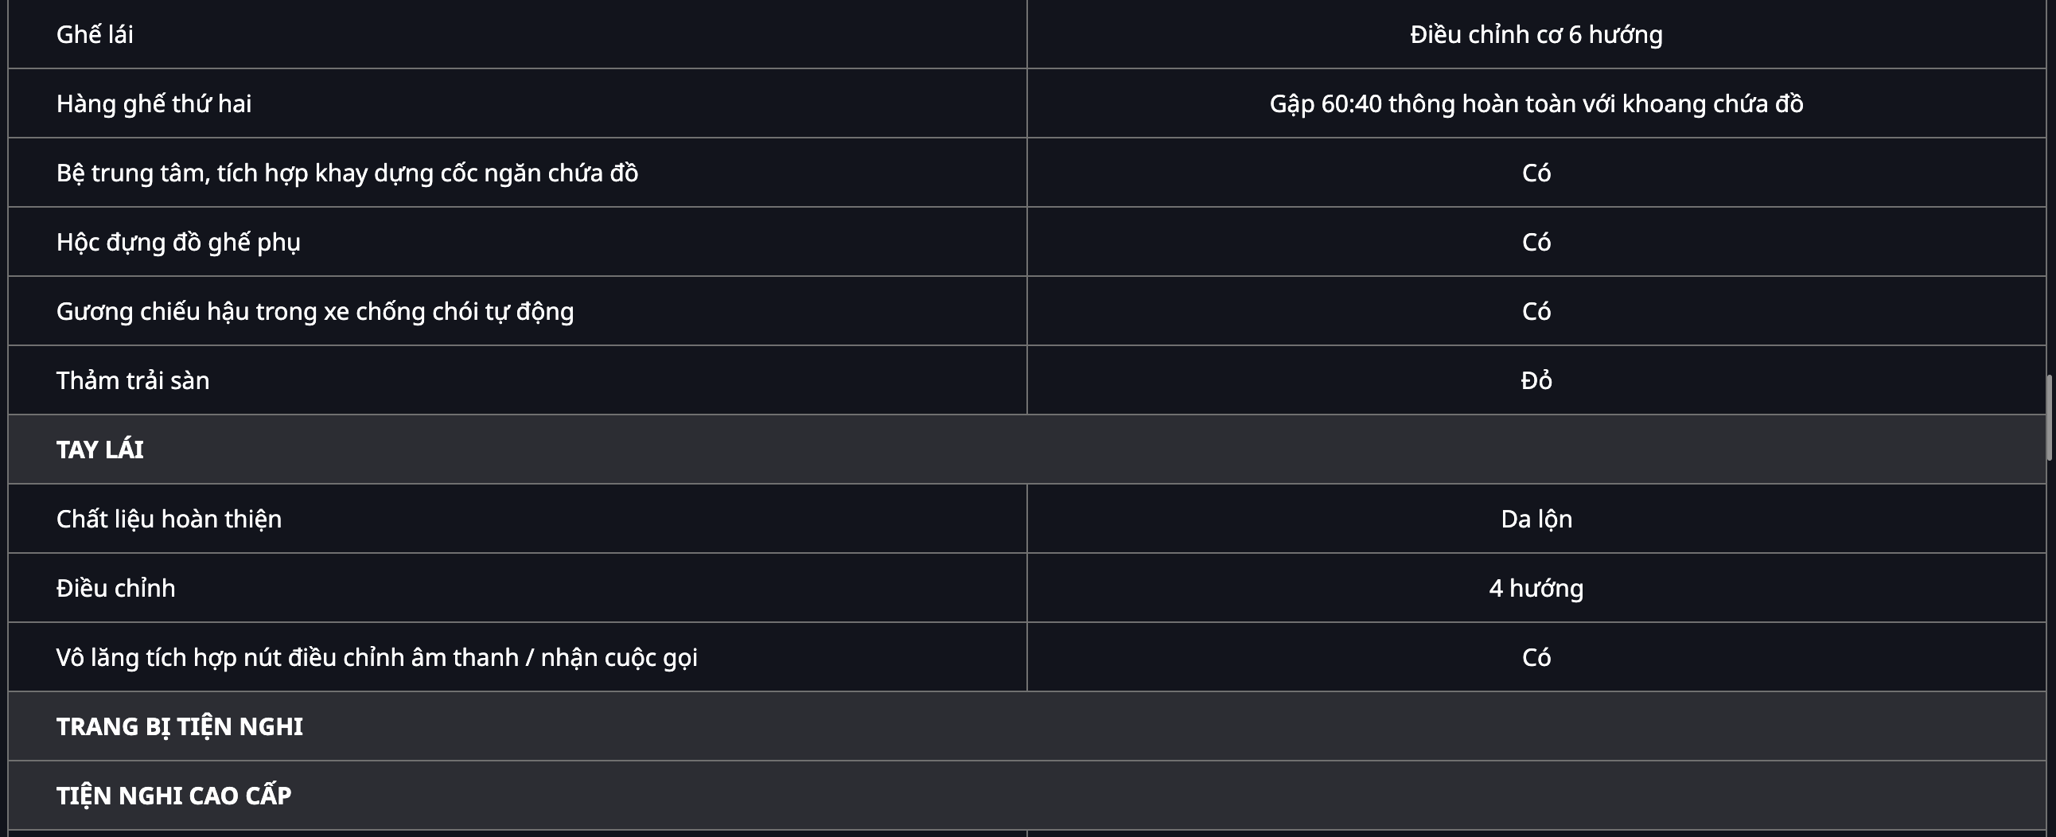Click the 'Chất liệu hoàn thiện' label
This screenshot has width=2056, height=837.
click(x=169, y=520)
